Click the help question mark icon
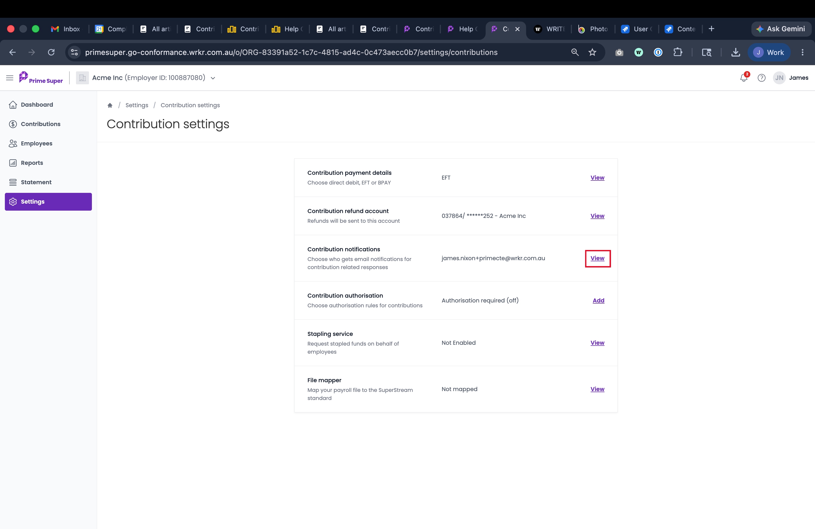 [761, 78]
